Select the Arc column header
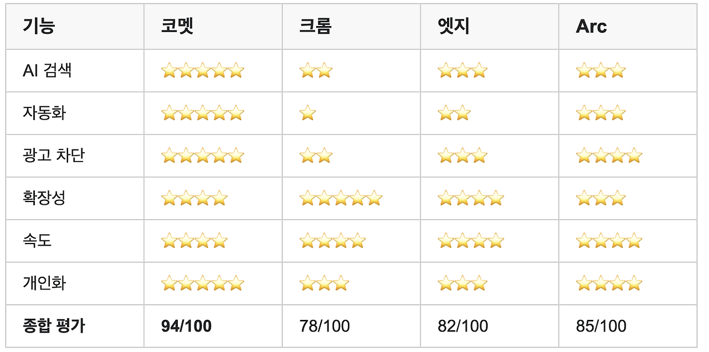This screenshot has width=709, height=352. pyautogui.click(x=591, y=27)
